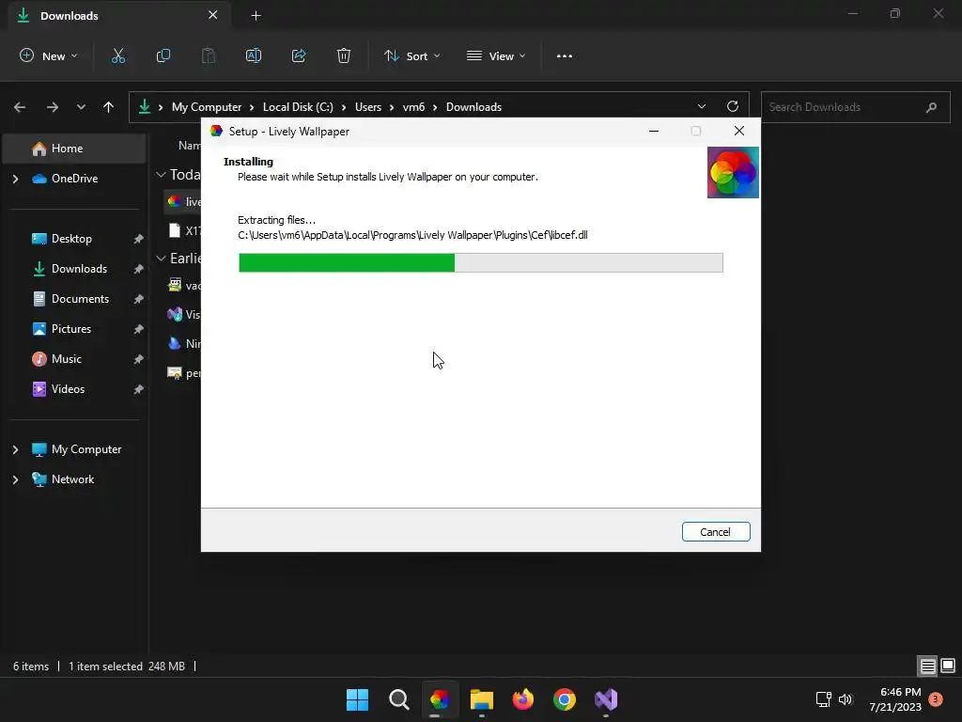Open Home in the navigation pane
Image resolution: width=962 pixels, height=722 pixels.
pyautogui.click(x=74, y=149)
